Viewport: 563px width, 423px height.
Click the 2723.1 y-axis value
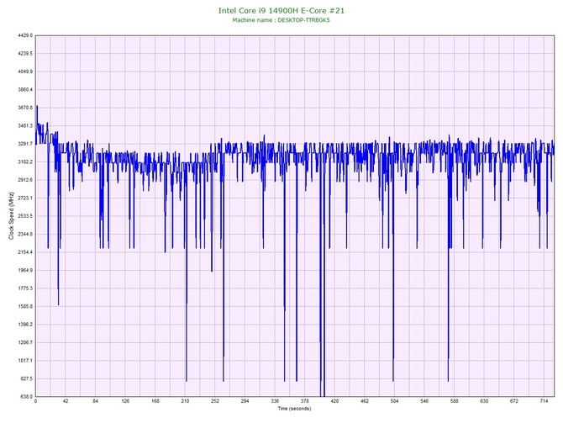(25, 198)
